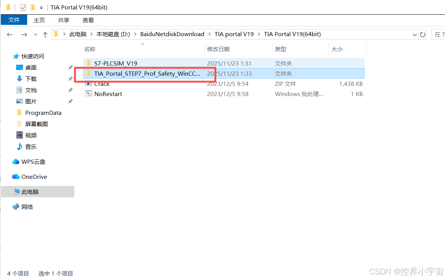Go up one folder level arrow

(x=45, y=35)
